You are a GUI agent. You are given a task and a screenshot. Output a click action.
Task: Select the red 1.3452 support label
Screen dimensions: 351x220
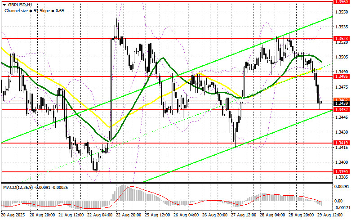342,110
